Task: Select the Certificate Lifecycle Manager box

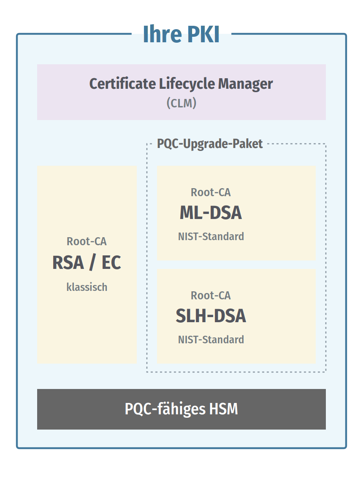Action: click(181, 92)
